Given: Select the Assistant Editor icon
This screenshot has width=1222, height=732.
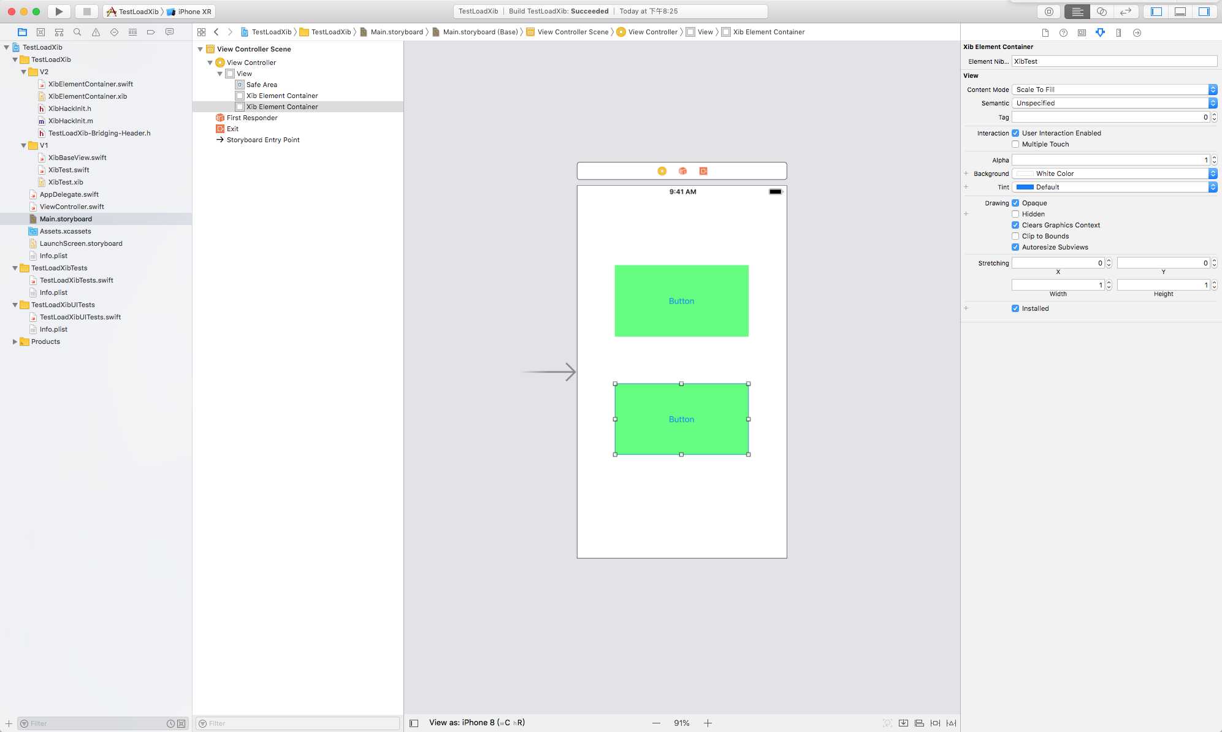Looking at the screenshot, I should pos(1102,10).
